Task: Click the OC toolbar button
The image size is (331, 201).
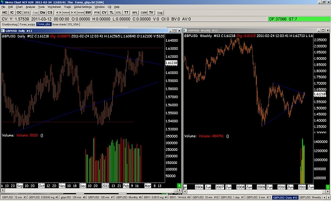Action: coord(19,13)
